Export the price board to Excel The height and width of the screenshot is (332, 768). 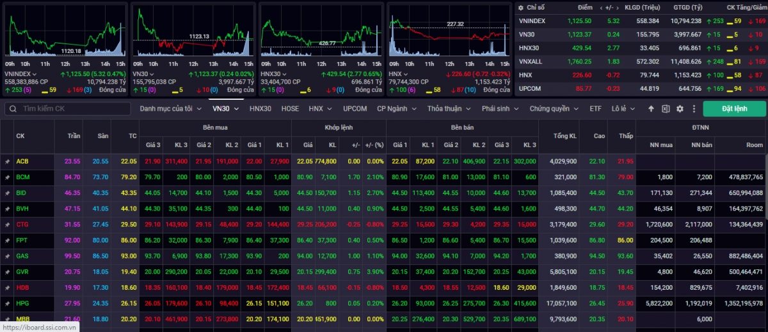coord(666,109)
